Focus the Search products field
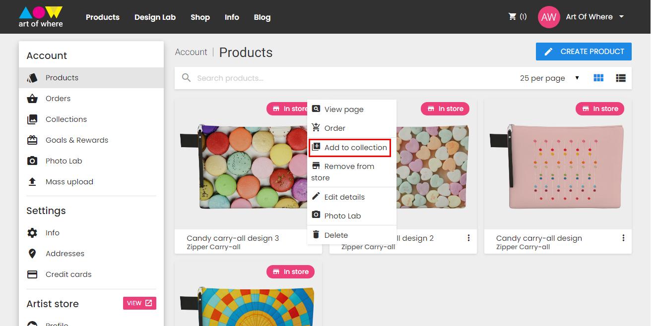The image size is (658, 326). click(x=347, y=78)
